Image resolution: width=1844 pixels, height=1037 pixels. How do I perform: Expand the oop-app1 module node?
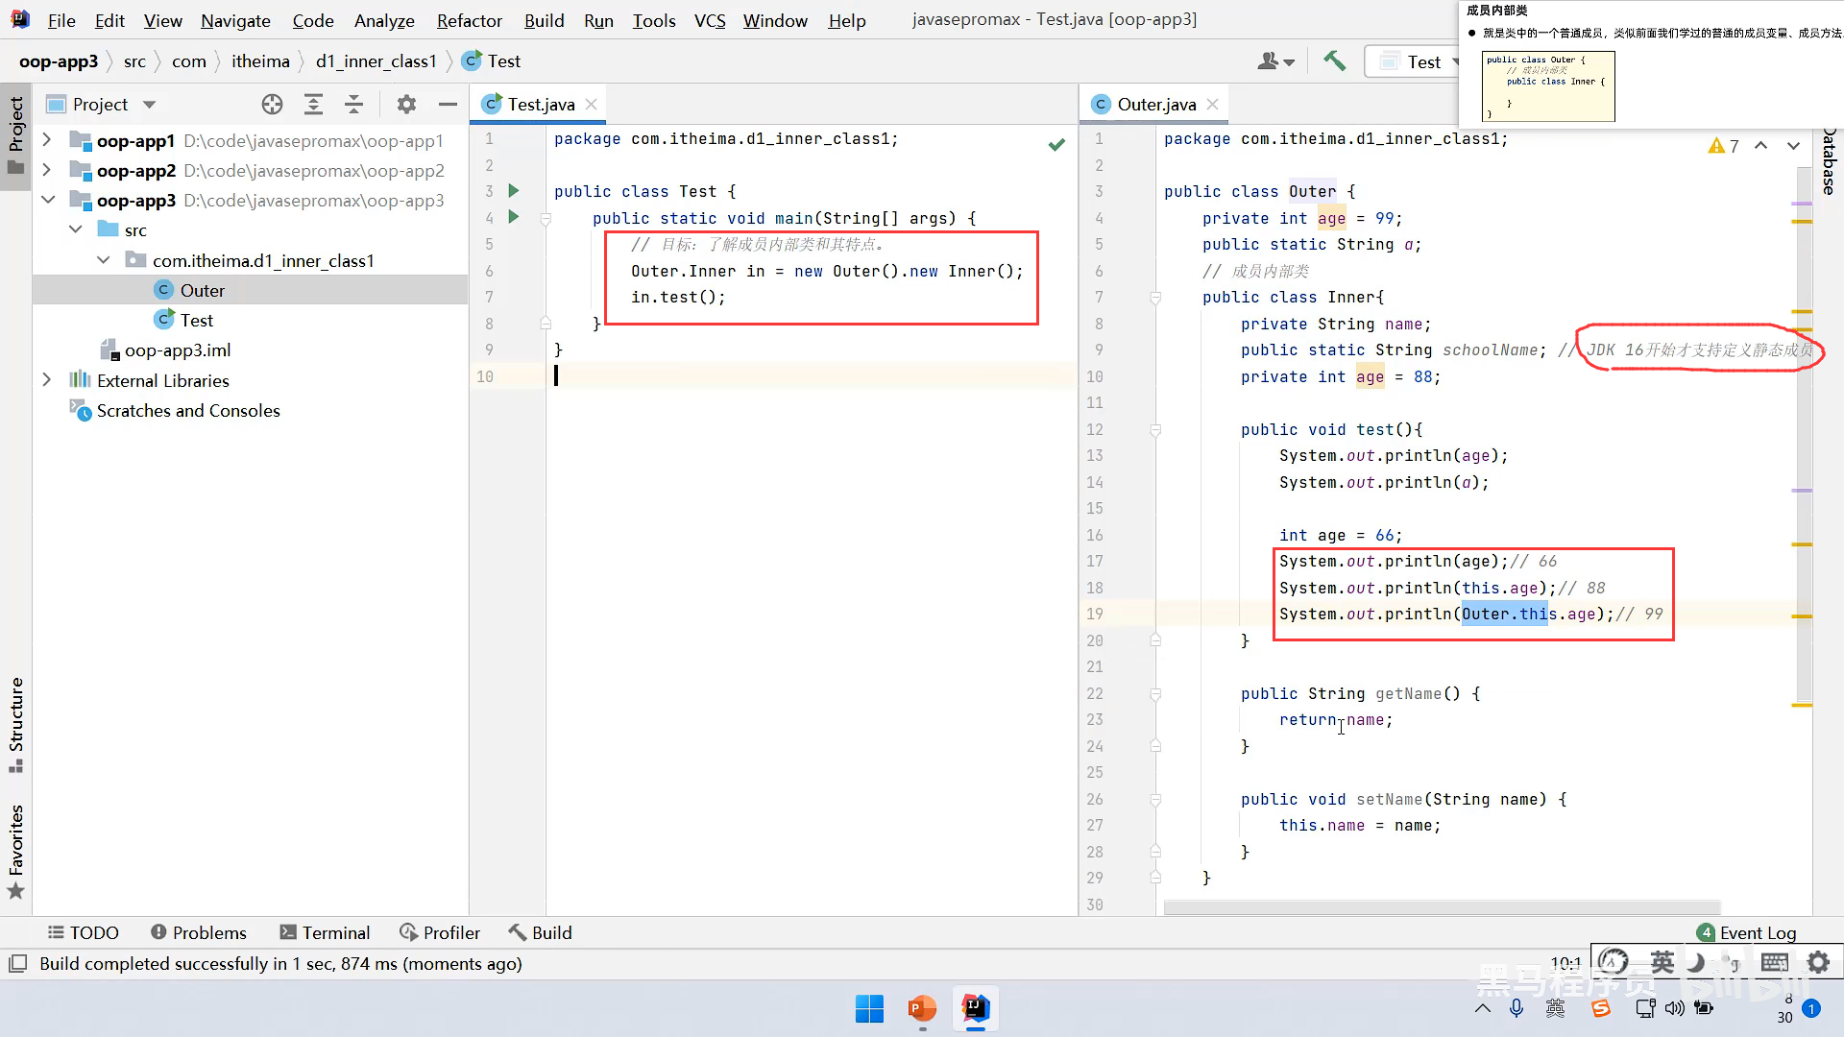(x=46, y=140)
